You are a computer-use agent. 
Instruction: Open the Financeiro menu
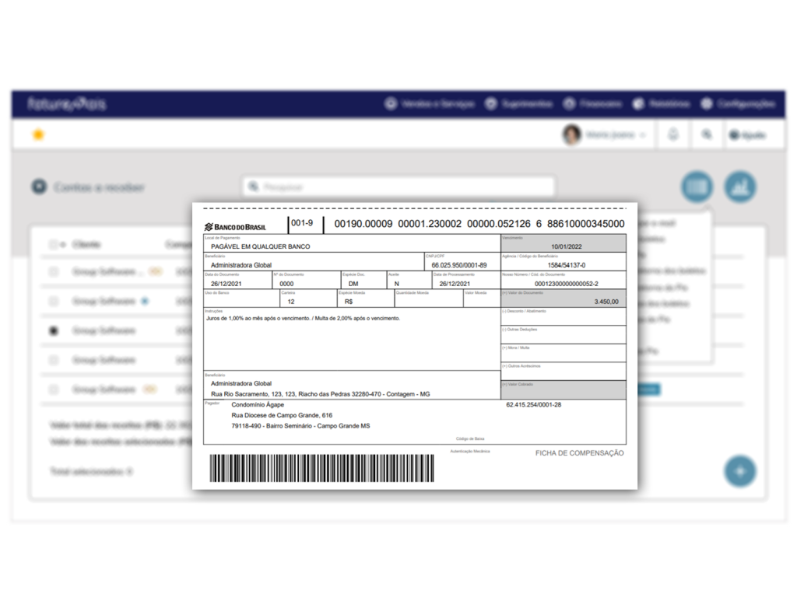592,104
